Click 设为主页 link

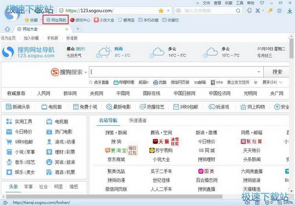point(8,38)
